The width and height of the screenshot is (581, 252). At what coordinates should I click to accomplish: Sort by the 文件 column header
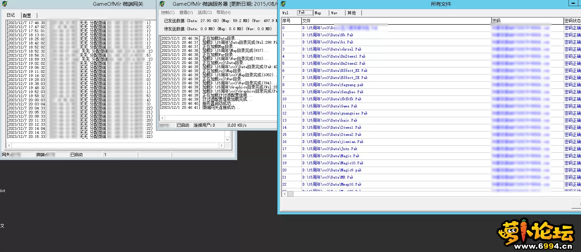tap(396, 21)
